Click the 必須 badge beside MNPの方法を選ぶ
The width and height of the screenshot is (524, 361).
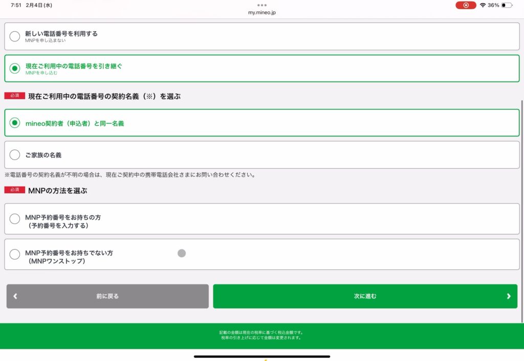click(14, 190)
